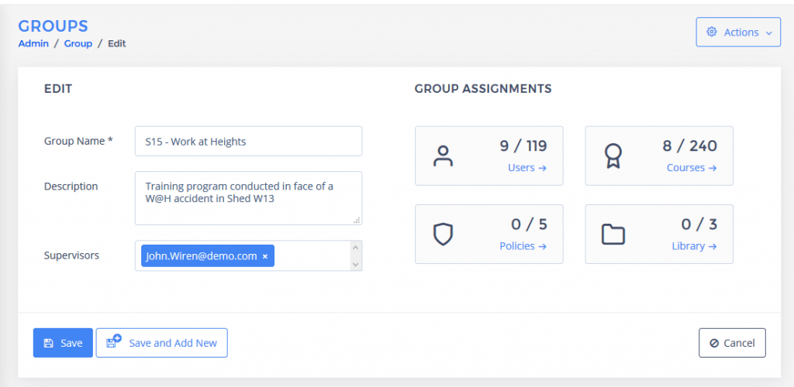The width and height of the screenshot is (794, 387).
Task: Open the Policies assignment link
Action: [x=523, y=246]
